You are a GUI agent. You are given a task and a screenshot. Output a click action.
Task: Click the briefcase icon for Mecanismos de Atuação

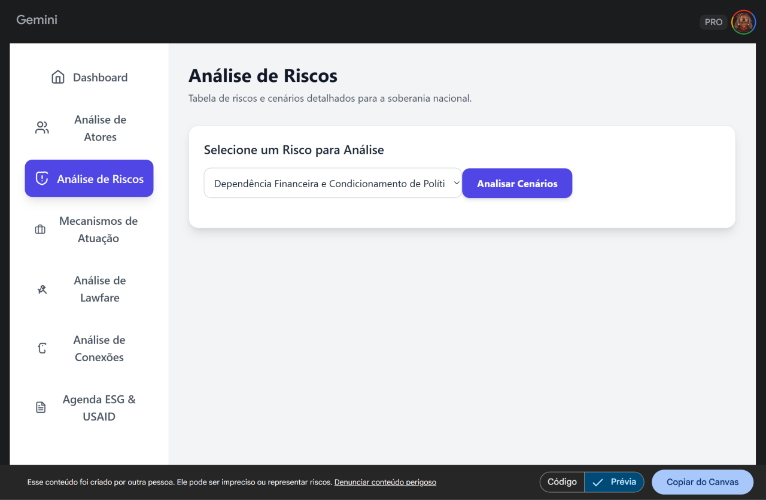tap(40, 230)
